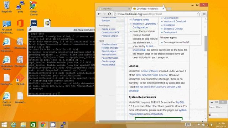Open Installing / Upgrading / Configuration link
The image size is (228, 128).
(145, 26)
